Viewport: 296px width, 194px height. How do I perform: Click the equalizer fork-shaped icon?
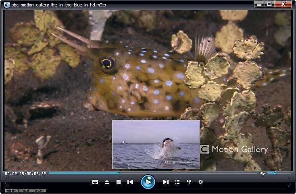[189, 182]
